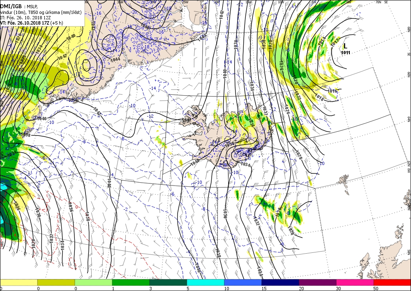Click the pink legend swatch
Screen dimensions: 411x291
pyautogui.click(x=355, y=282)
